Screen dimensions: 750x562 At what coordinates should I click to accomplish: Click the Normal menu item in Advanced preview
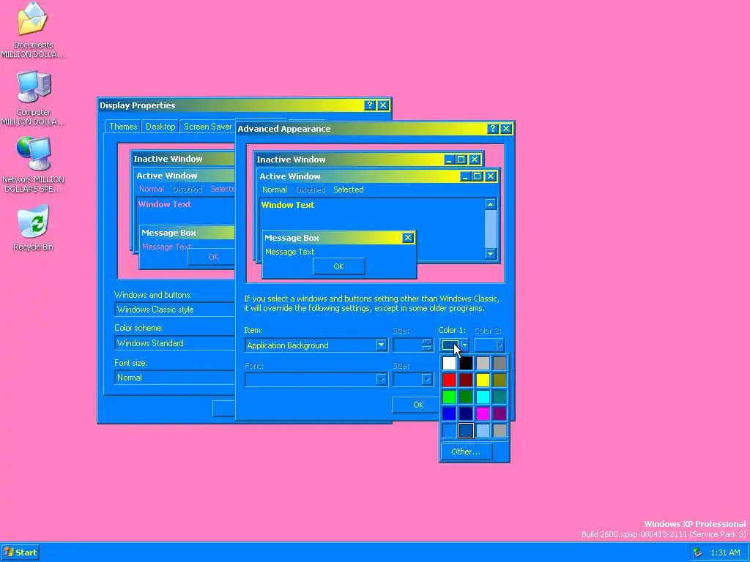275,190
